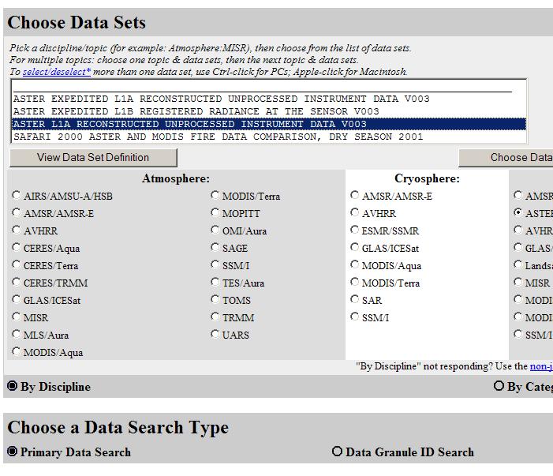Select the AIRS/AMSU-A/HSB radio button

[x=17, y=196]
